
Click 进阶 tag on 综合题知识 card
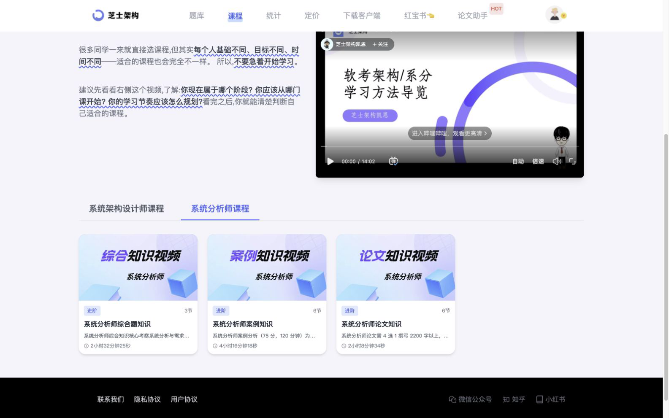coord(92,311)
